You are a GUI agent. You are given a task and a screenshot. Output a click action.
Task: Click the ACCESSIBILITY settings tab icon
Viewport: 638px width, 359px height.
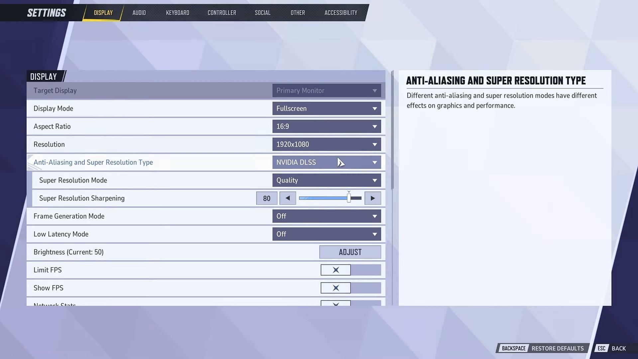341,12
